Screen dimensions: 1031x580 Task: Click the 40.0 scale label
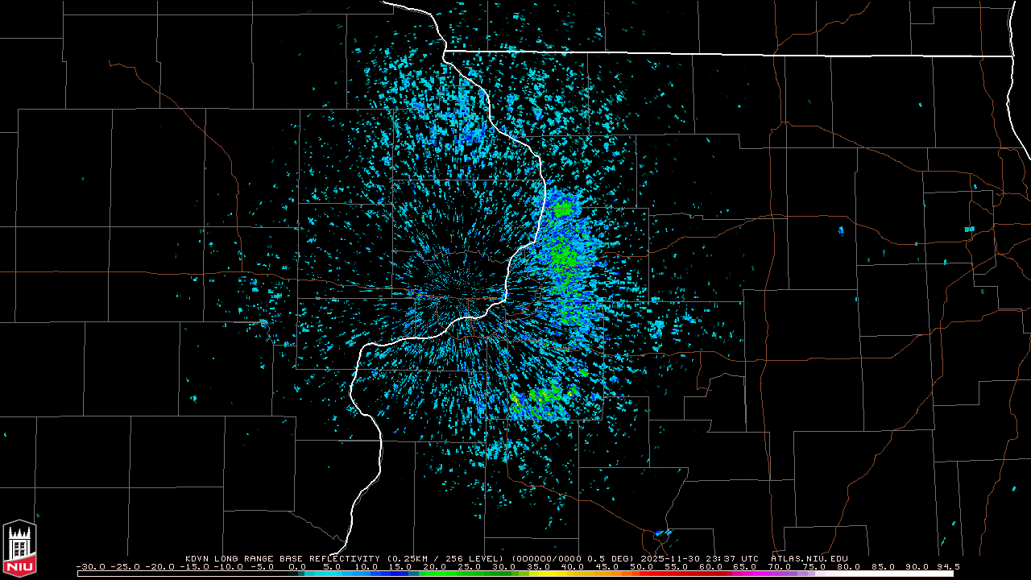click(x=574, y=566)
